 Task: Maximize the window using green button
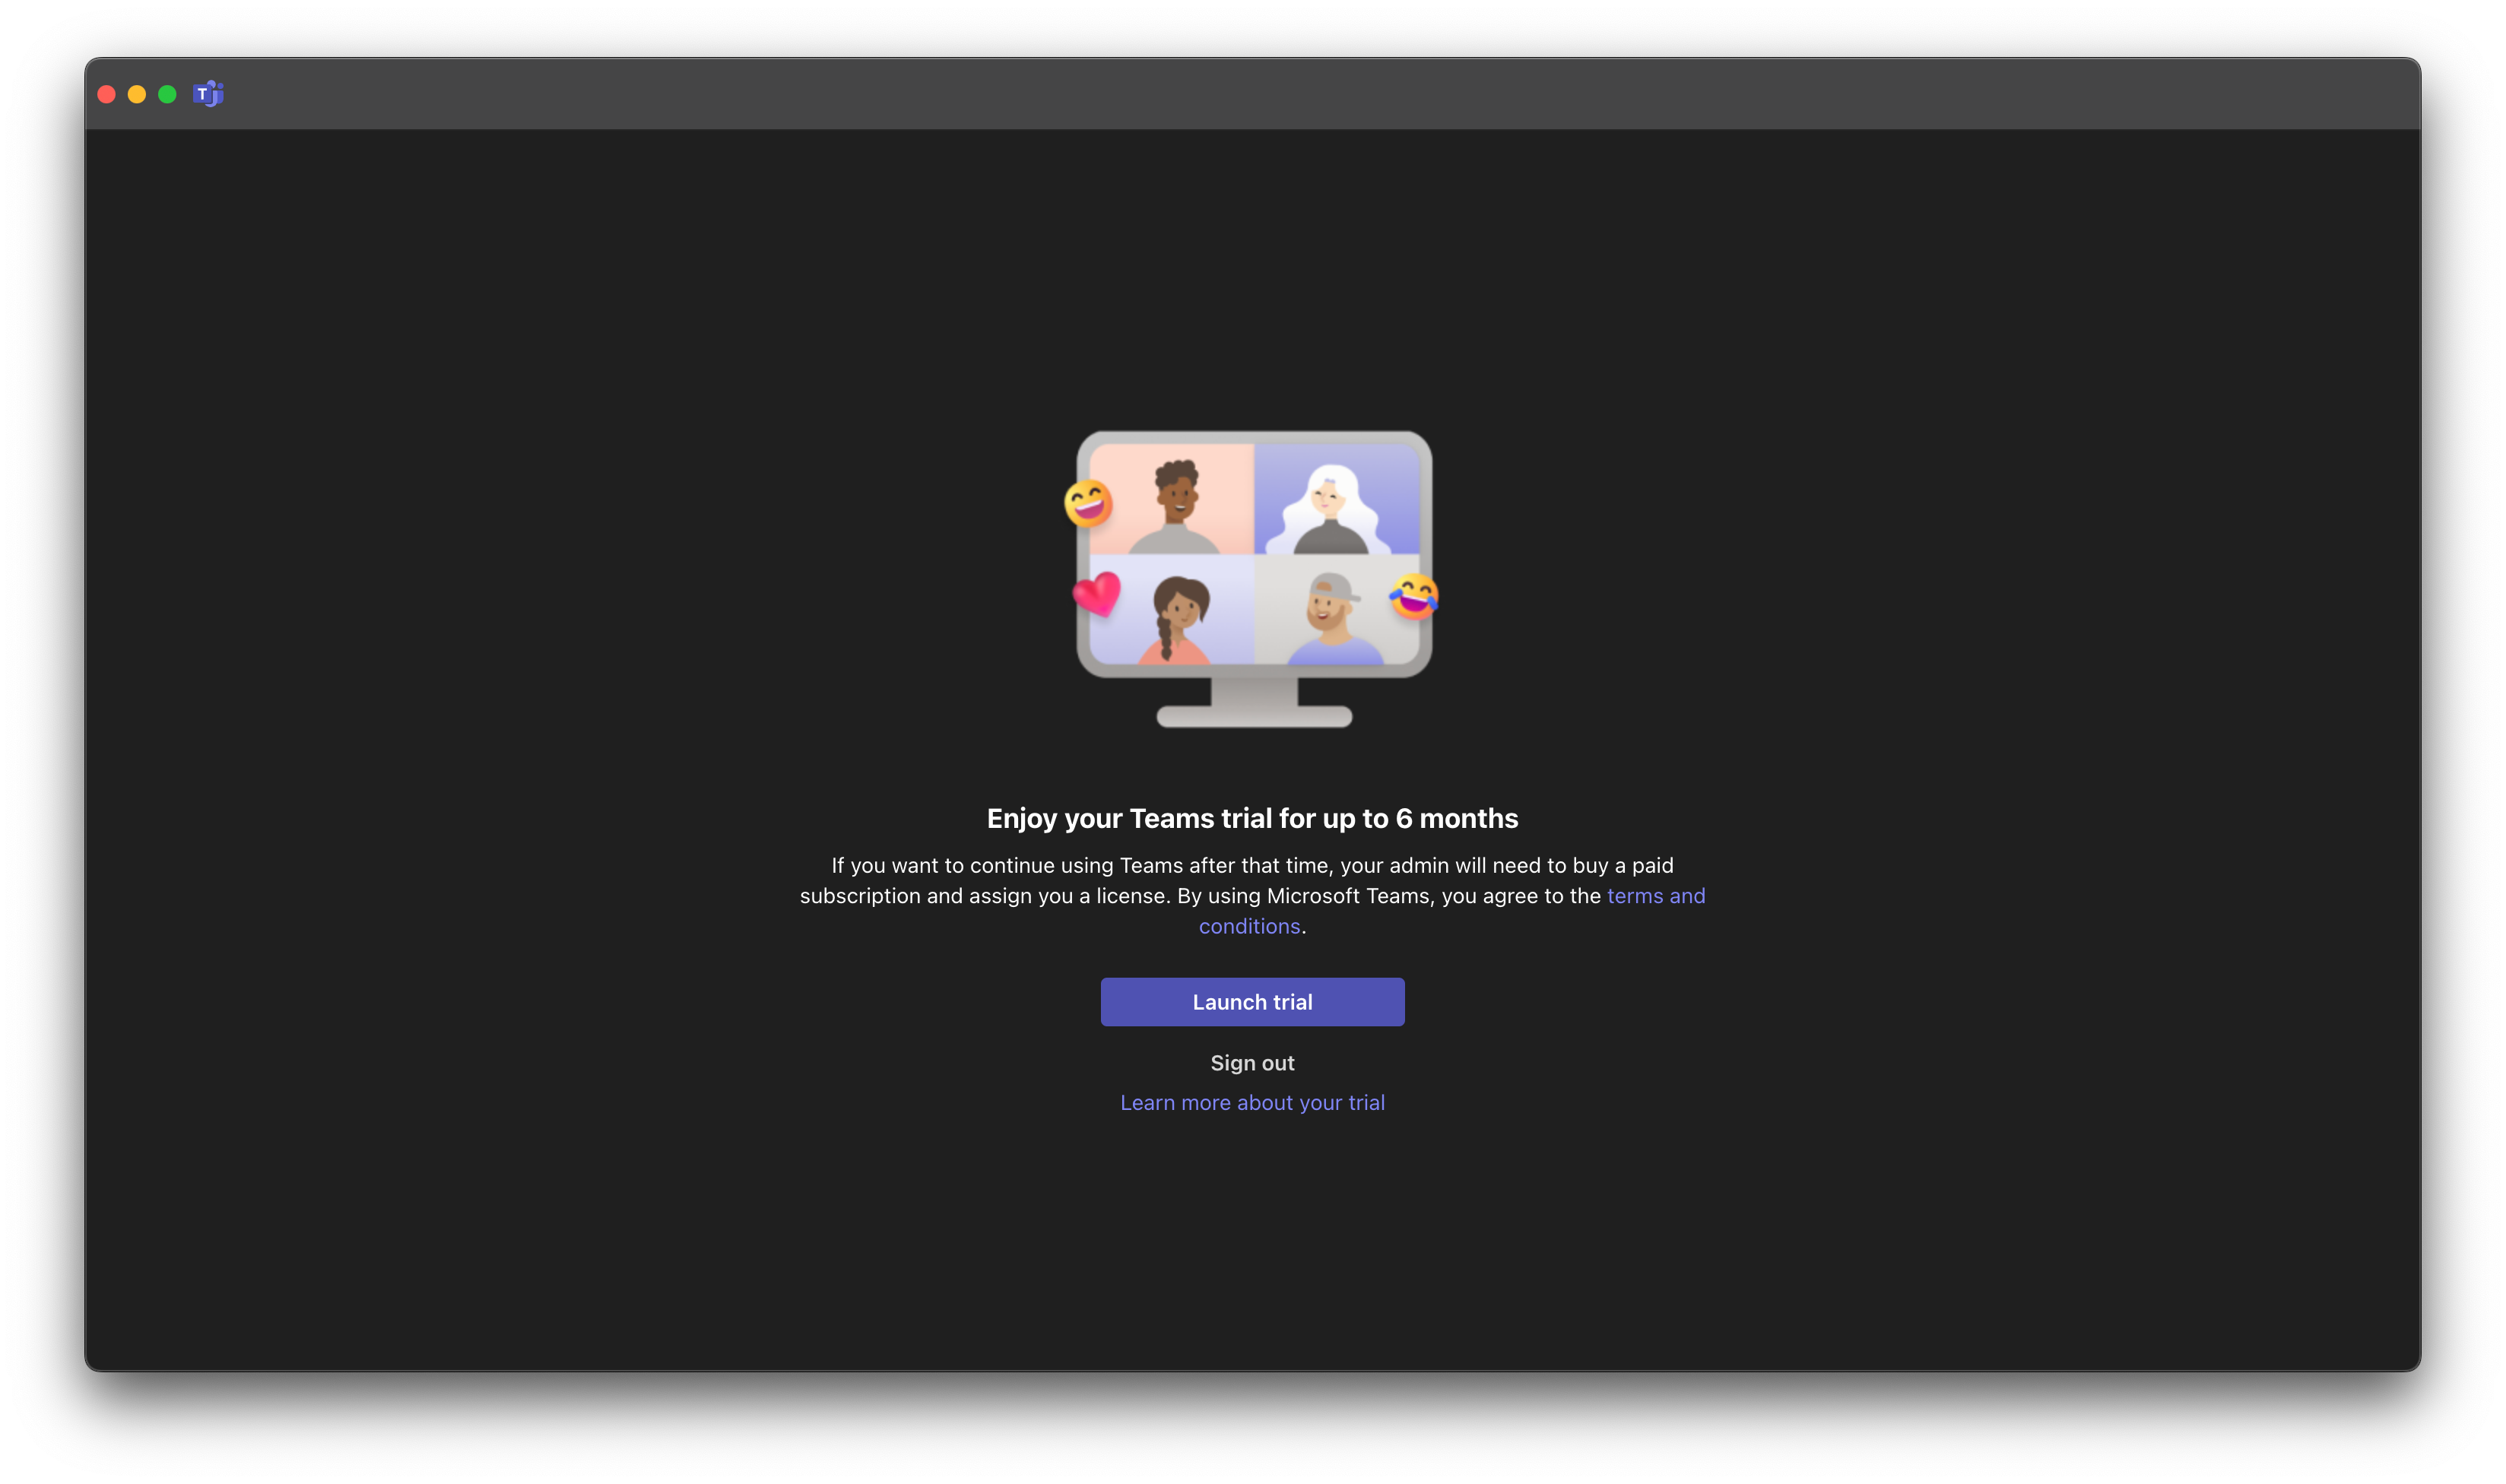click(167, 94)
